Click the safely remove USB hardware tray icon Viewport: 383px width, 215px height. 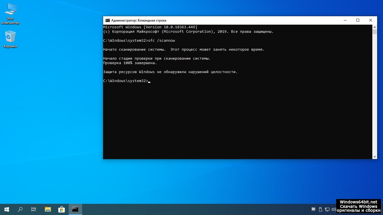[320, 209]
